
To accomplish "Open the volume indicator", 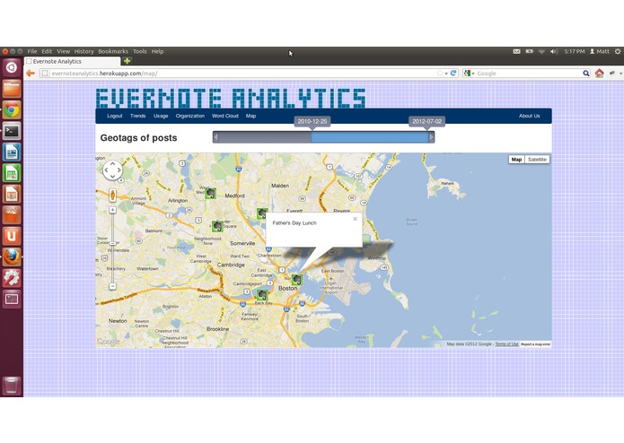I will [554, 51].
